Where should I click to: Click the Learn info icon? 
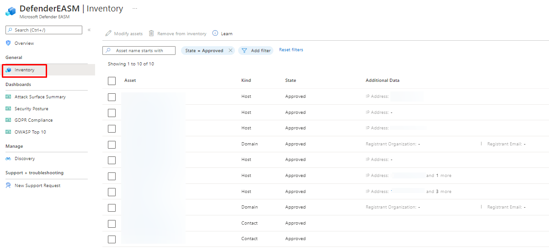(215, 33)
